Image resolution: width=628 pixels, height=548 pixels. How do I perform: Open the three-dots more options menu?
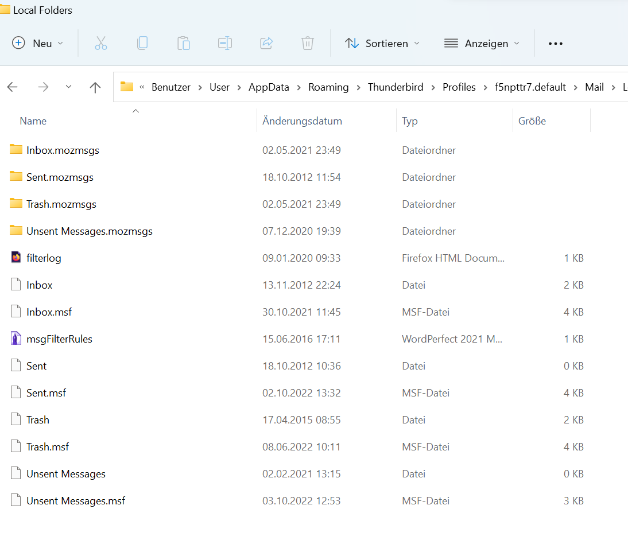pyautogui.click(x=555, y=43)
